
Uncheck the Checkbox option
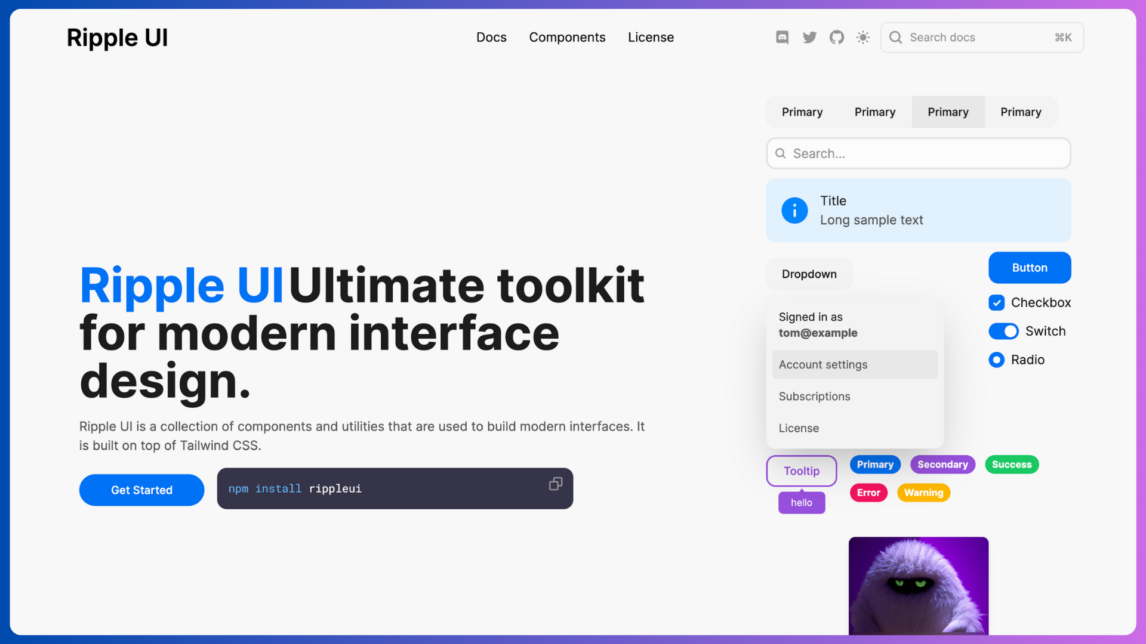(x=996, y=303)
